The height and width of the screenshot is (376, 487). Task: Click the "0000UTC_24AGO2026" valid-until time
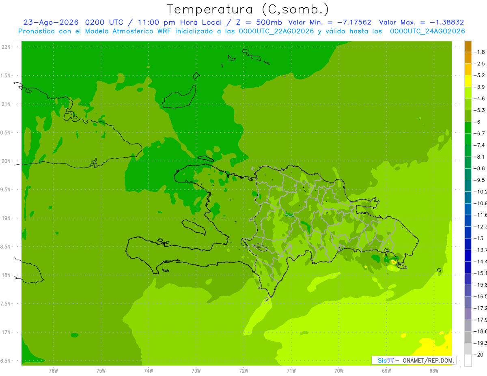point(427,31)
